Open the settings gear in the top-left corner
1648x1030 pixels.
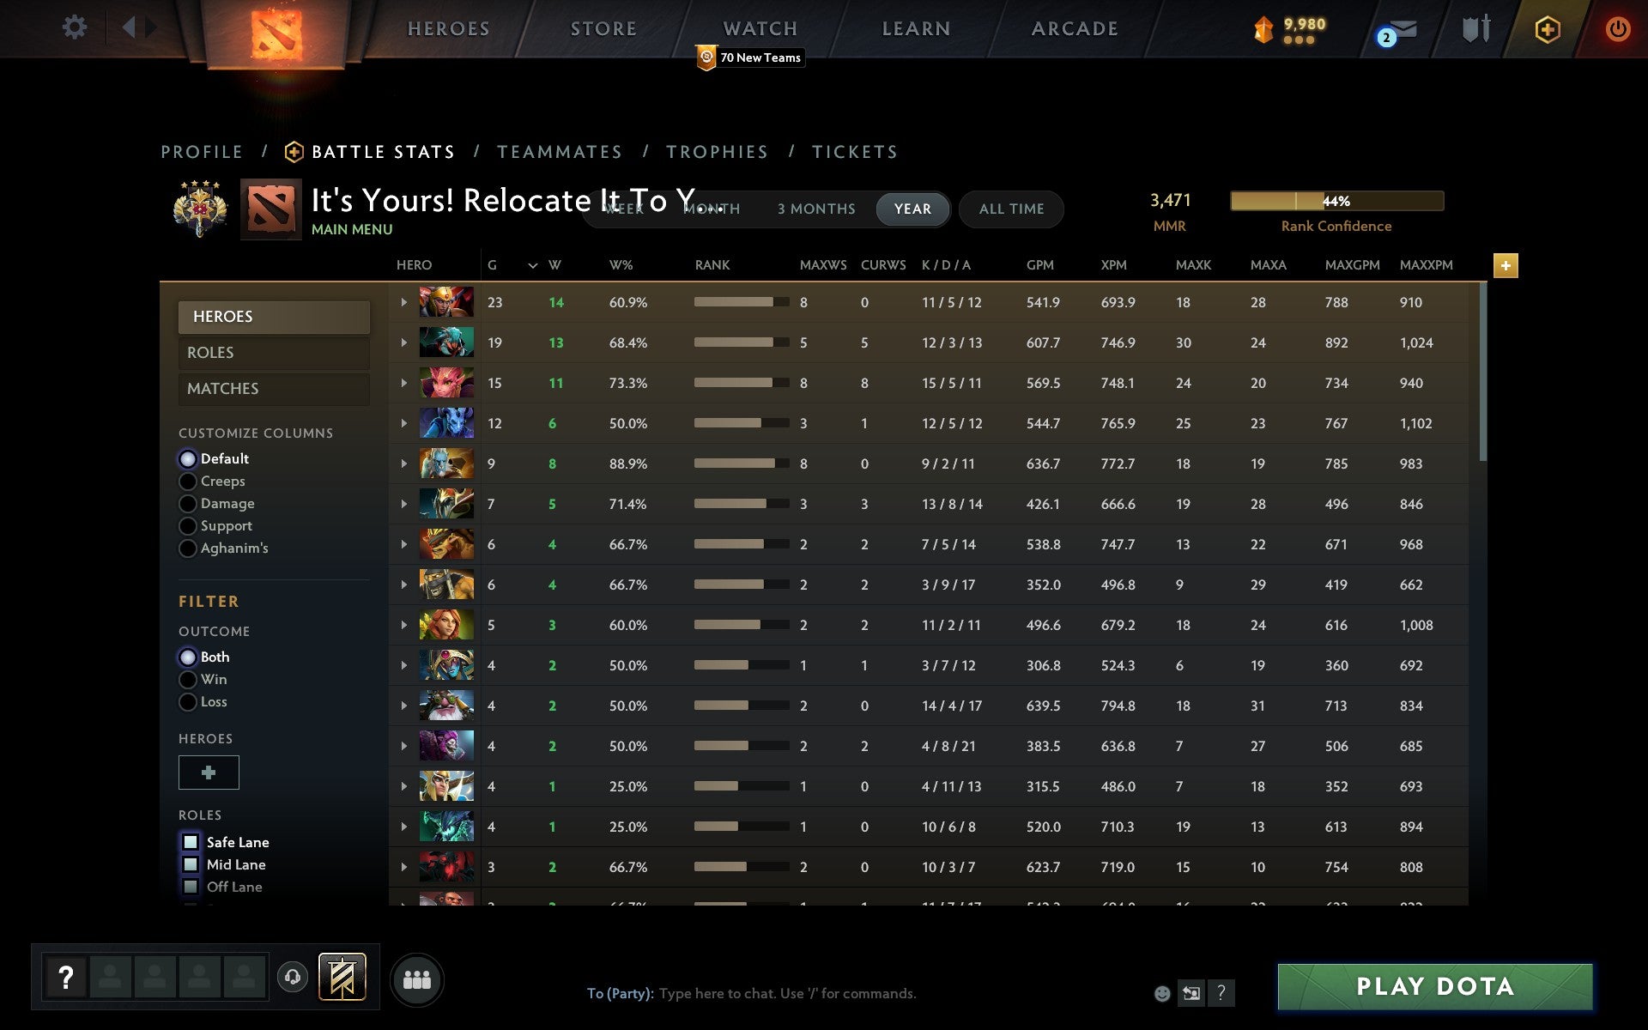tap(75, 27)
